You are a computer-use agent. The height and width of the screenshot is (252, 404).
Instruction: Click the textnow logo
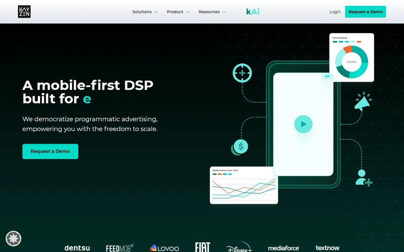point(327,248)
